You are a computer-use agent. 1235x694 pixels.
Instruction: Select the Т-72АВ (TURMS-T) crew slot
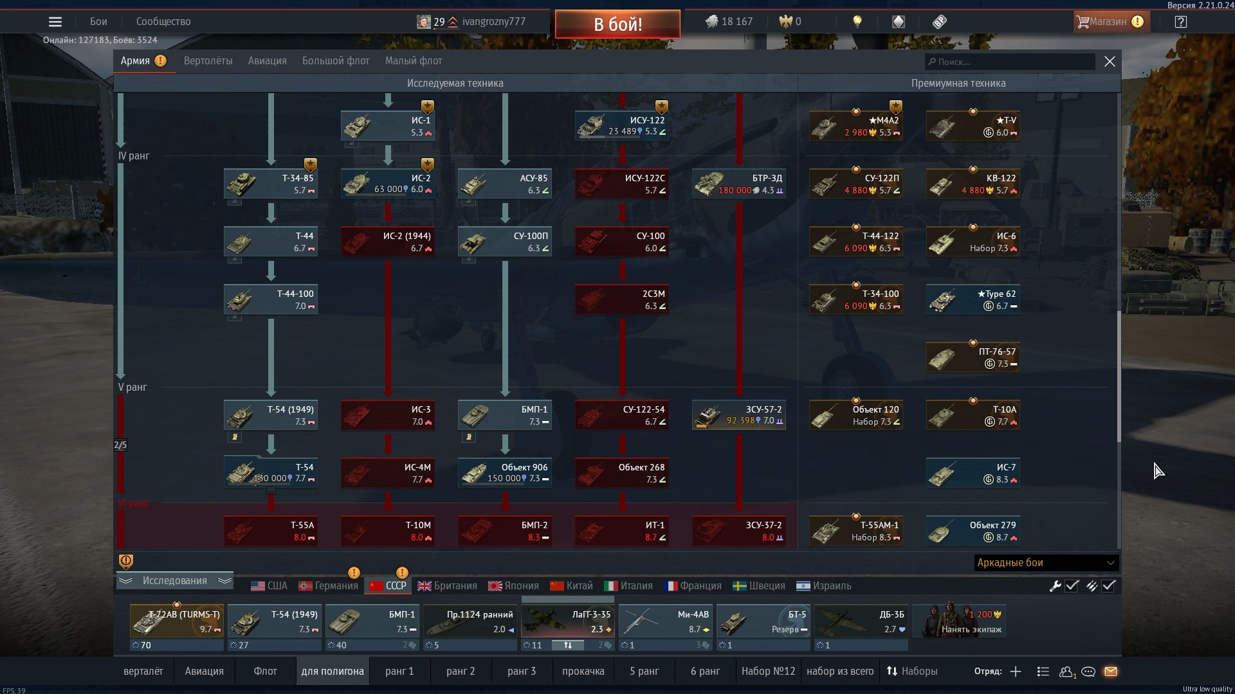[x=177, y=621]
